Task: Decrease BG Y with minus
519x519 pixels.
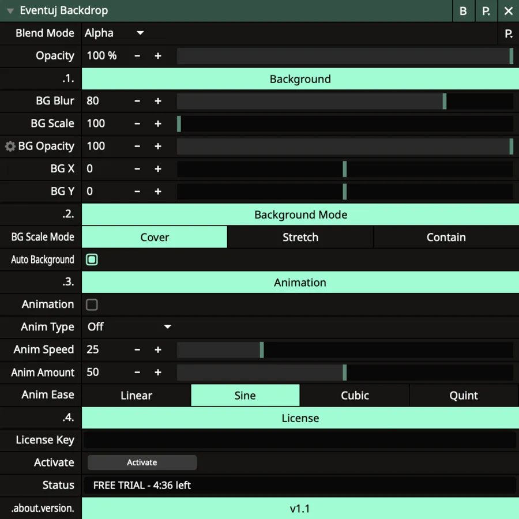Action: [x=137, y=191]
